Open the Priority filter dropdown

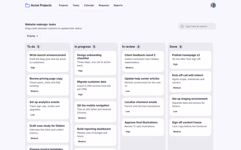(x=33, y=36)
